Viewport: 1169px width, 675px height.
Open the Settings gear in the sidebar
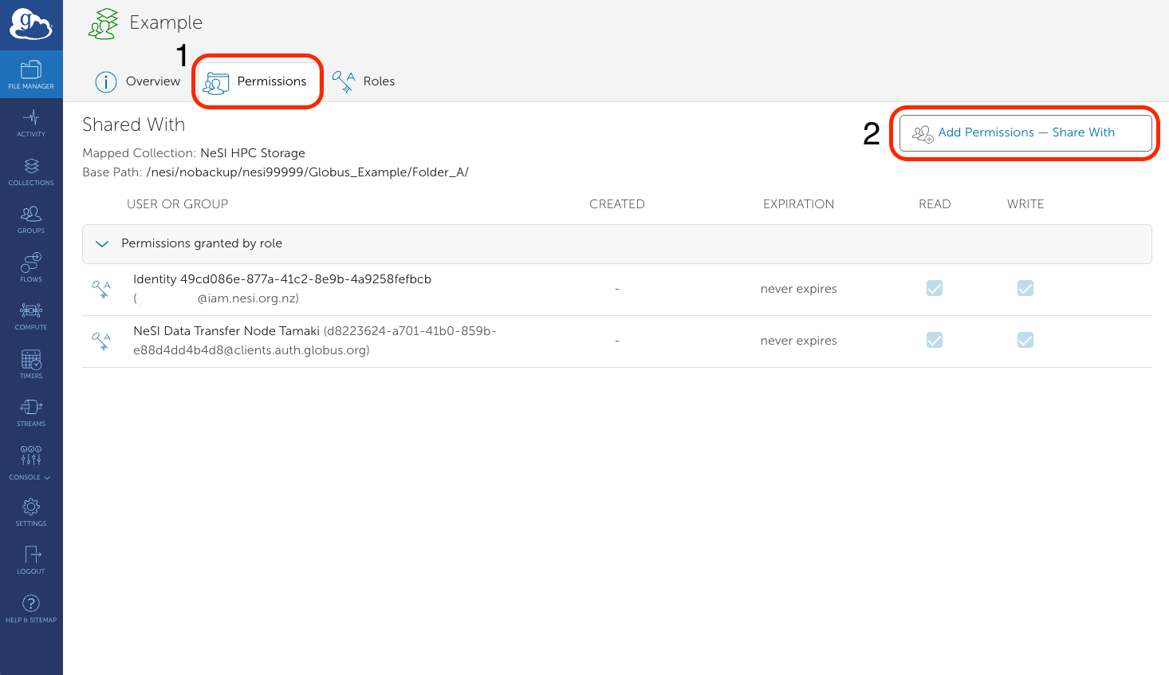tap(31, 512)
